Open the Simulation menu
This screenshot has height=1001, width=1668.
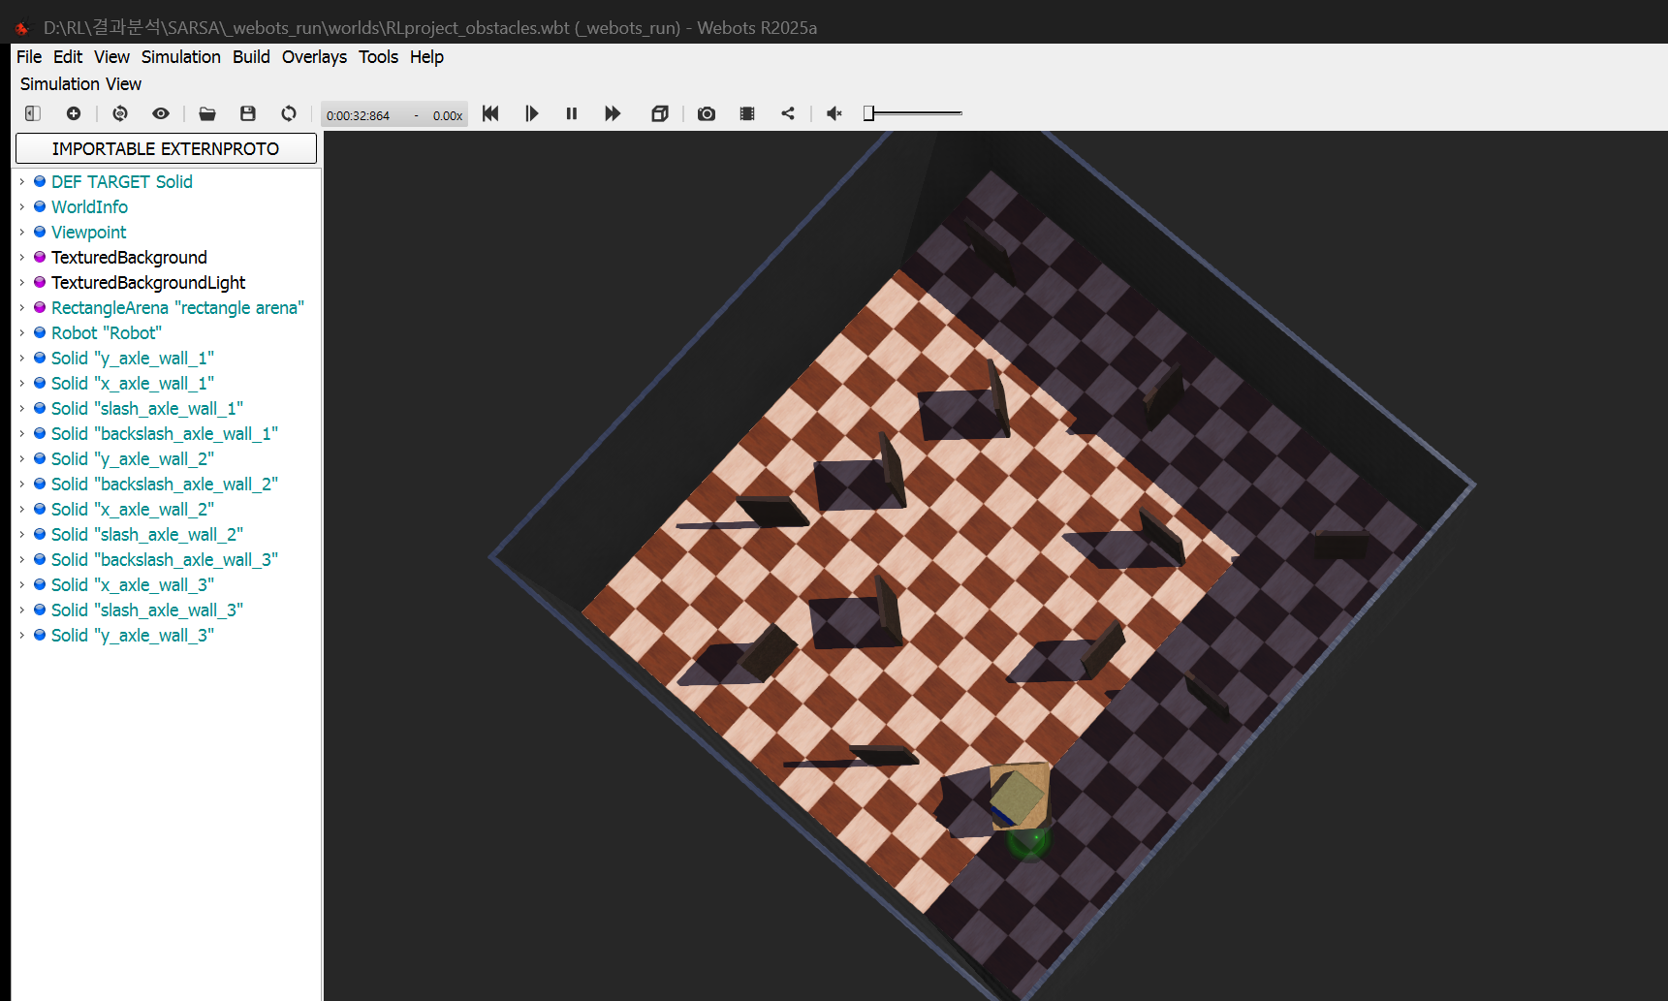point(181,57)
